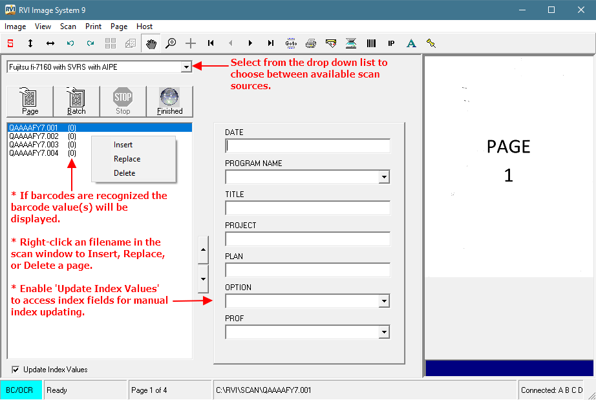596x400 pixels.
Task: Open the Host menu
Action: pyautogui.click(x=144, y=26)
